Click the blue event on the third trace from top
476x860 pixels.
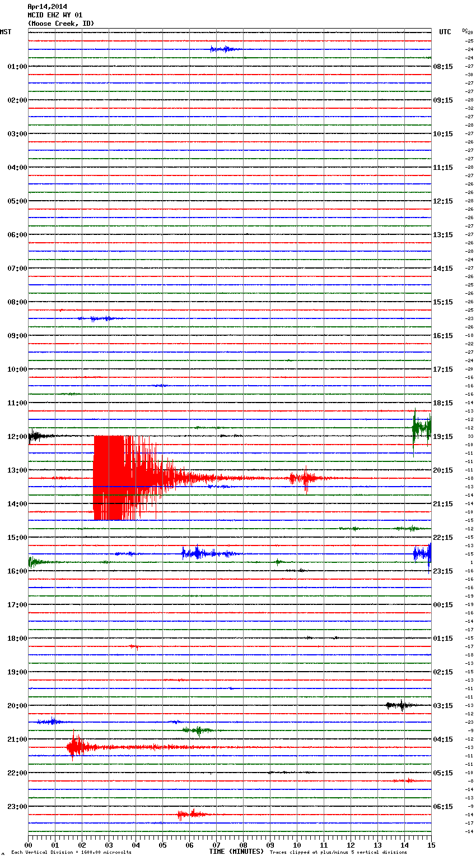click(x=225, y=49)
